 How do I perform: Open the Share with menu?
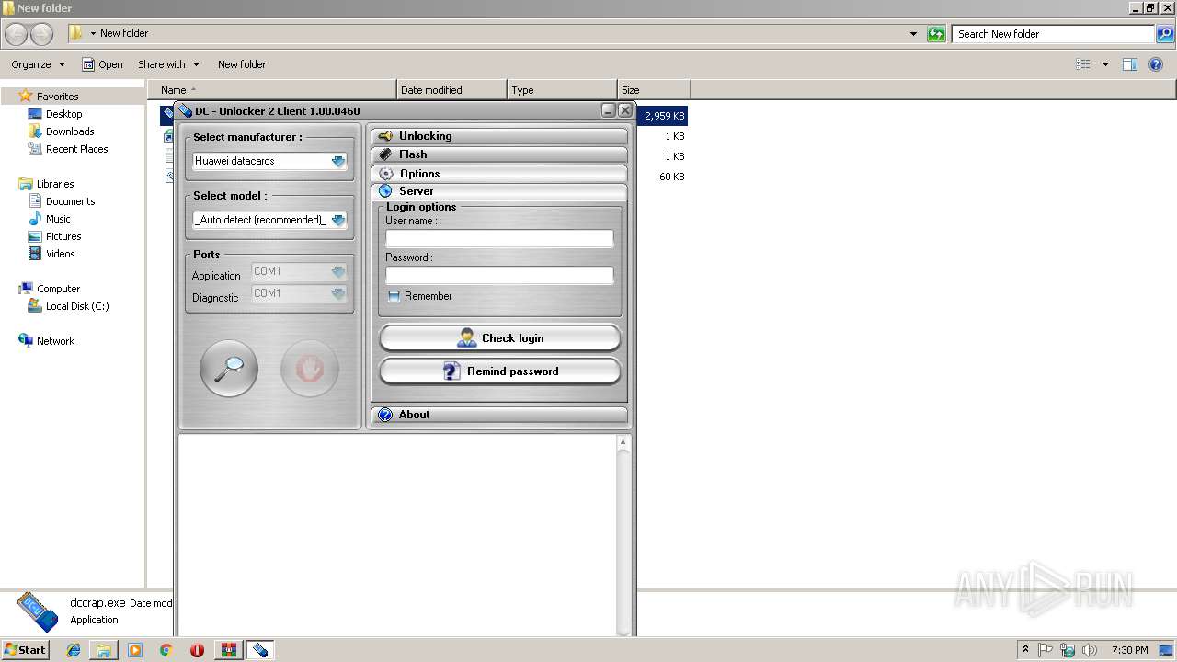pyautogui.click(x=168, y=64)
